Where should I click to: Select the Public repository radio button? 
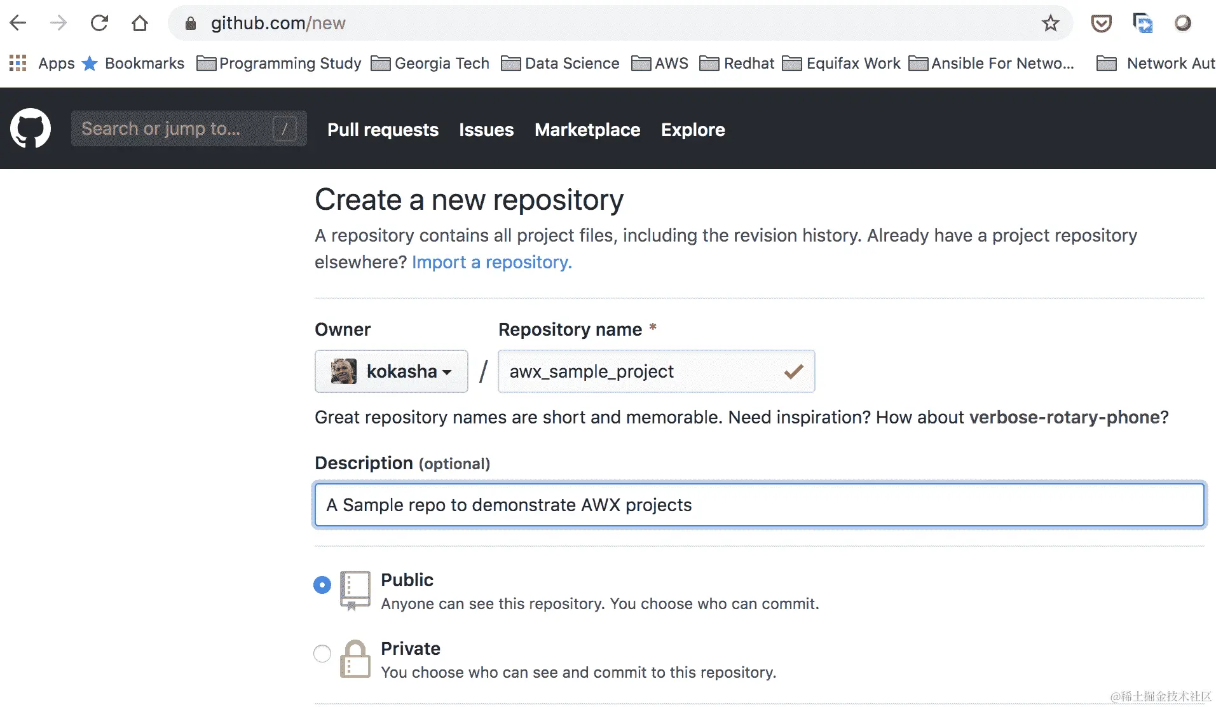[322, 585]
